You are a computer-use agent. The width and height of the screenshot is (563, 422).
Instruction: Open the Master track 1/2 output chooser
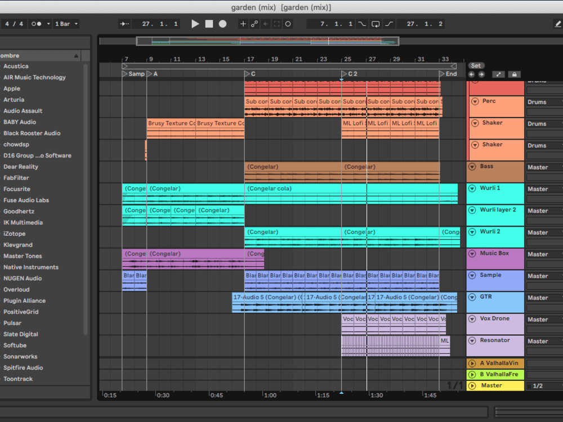[544, 386]
